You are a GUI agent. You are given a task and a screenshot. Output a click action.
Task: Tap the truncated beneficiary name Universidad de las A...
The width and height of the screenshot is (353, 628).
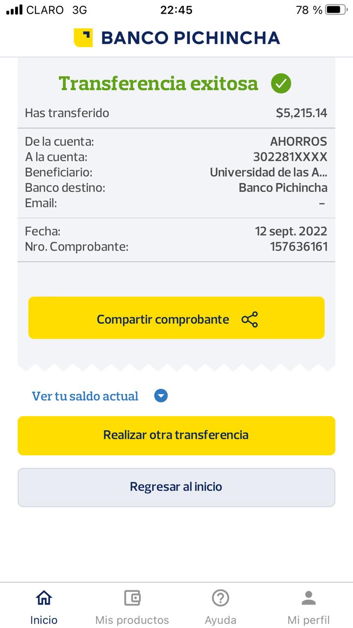[268, 172]
